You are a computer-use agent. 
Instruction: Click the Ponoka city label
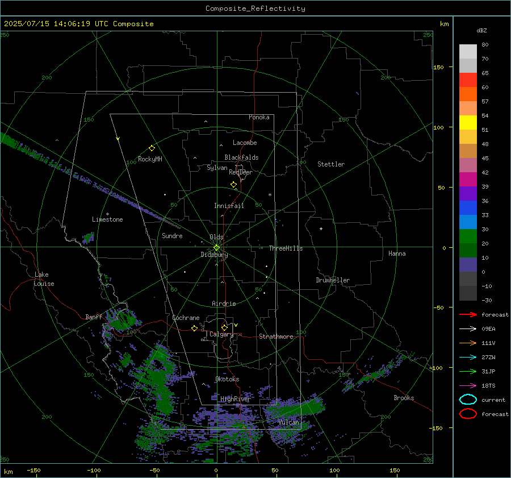coord(259,117)
